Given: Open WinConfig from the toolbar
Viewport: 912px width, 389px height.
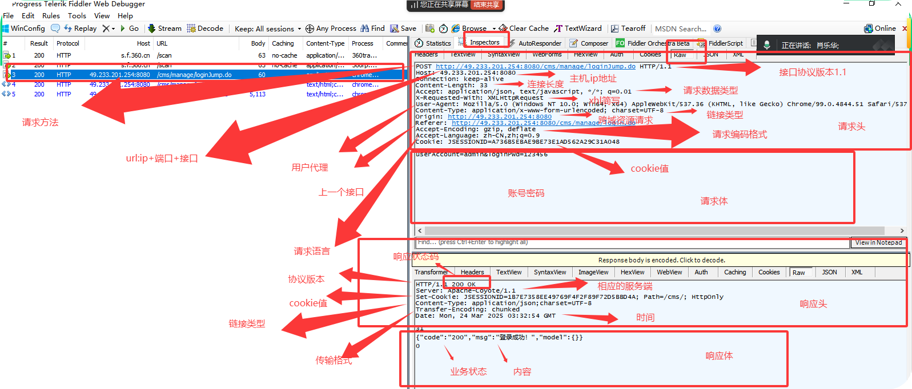Looking at the screenshot, I should click(x=23, y=29).
